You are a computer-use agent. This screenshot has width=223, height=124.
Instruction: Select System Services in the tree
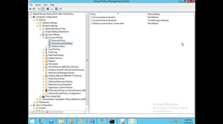click(55, 58)
